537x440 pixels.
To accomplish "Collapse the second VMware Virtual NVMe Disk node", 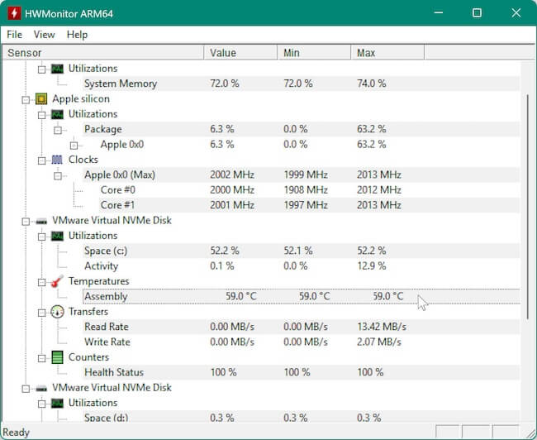I will click(26, 389).
